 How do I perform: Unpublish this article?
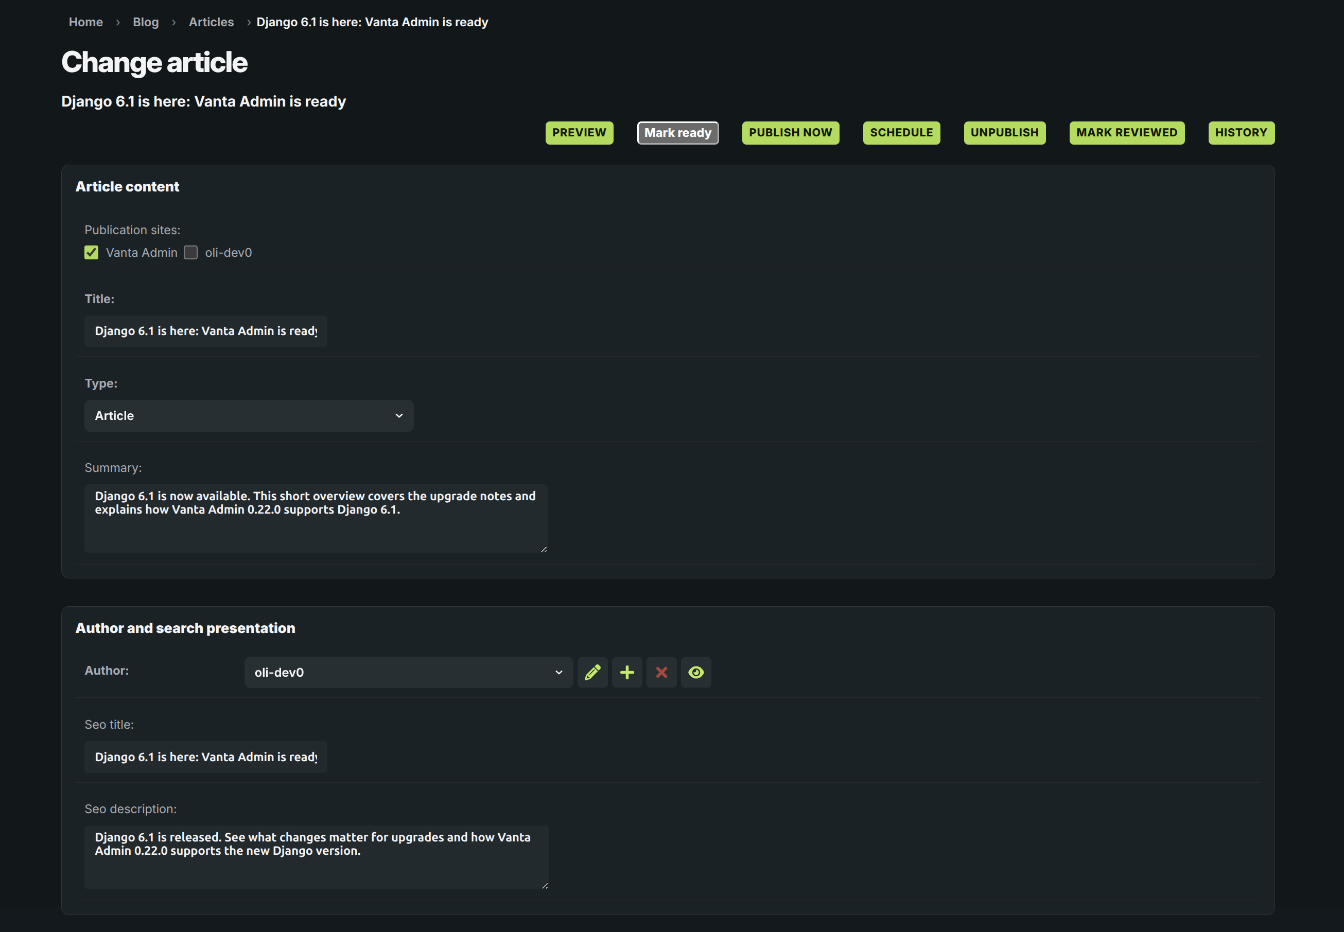[x=1004, y=133]
